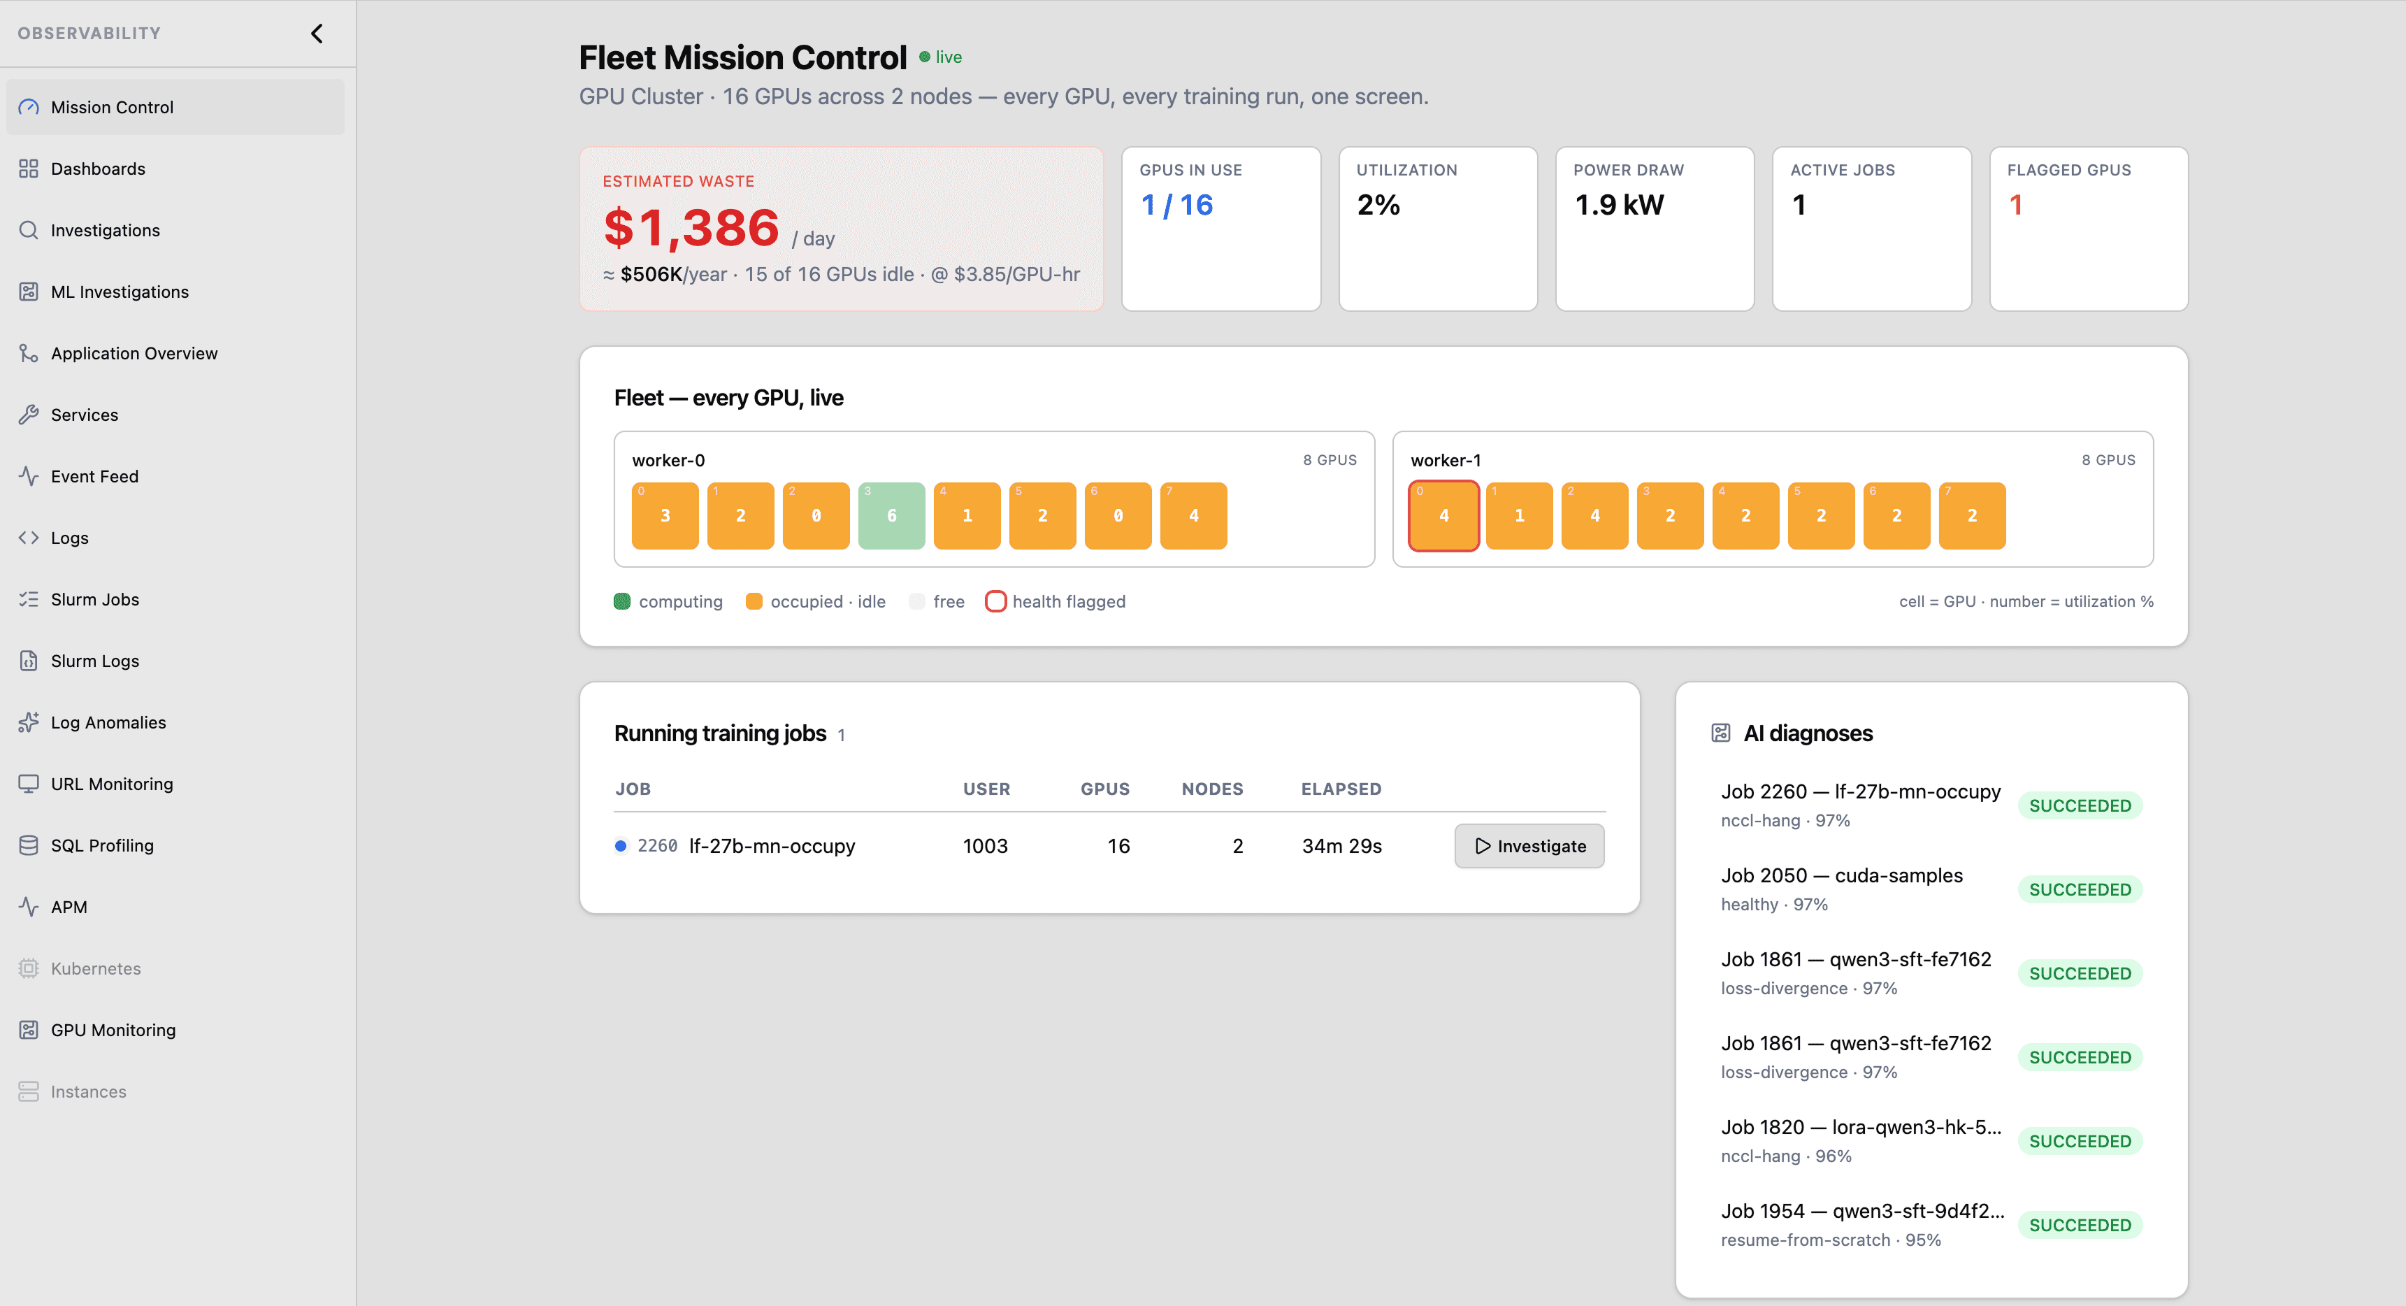Select GPU 2 cell on worker-1 showing 4
2406x1306 pixels.
pos(1595,516)
